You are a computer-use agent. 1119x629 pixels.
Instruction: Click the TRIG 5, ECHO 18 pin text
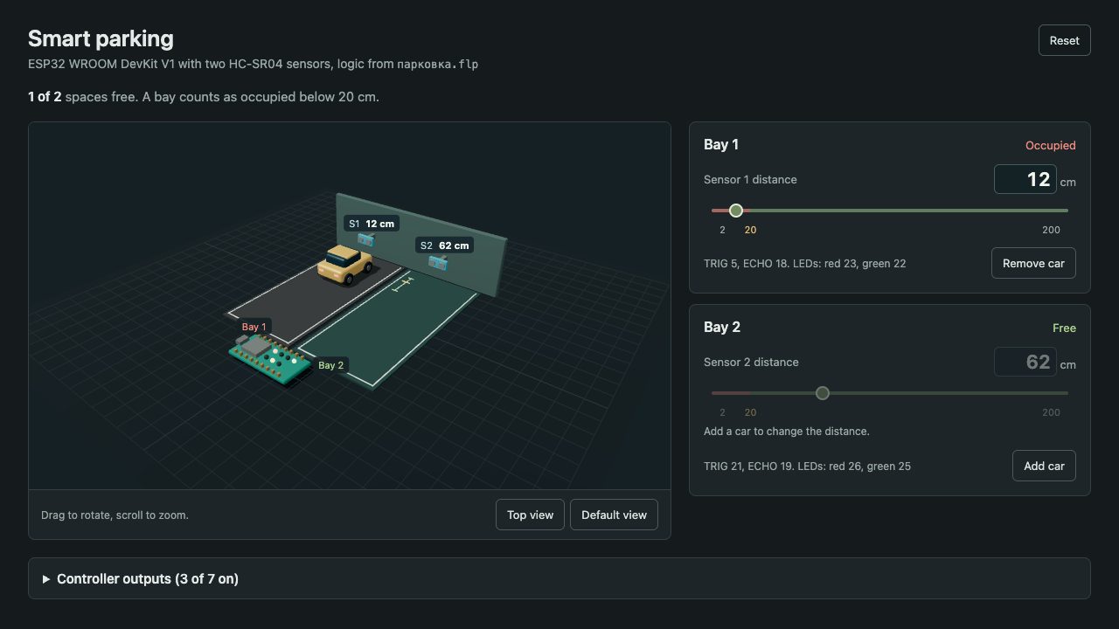click(804, 263)
